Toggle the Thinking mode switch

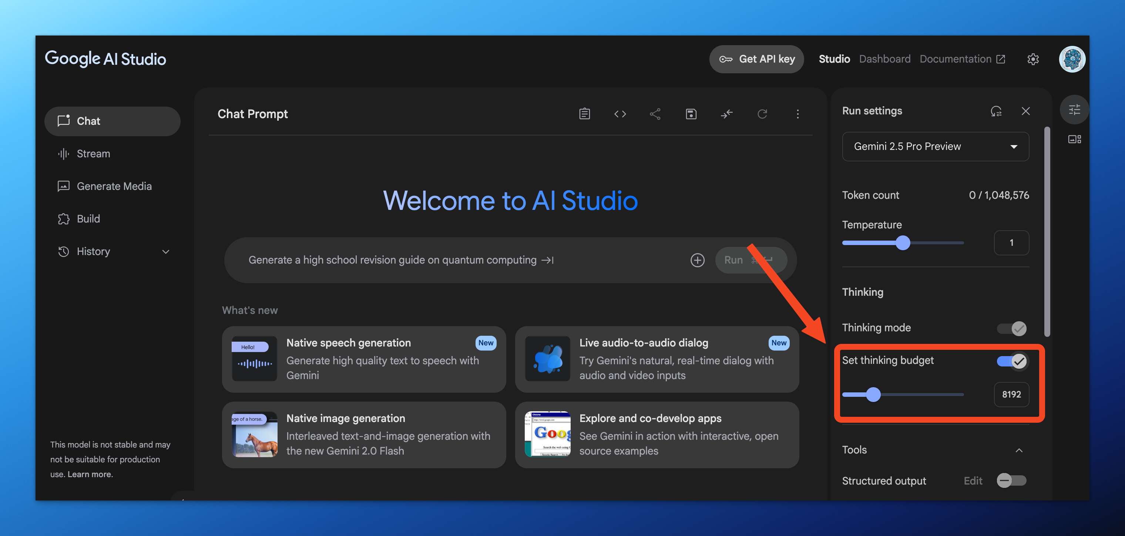click(1011, 328)
